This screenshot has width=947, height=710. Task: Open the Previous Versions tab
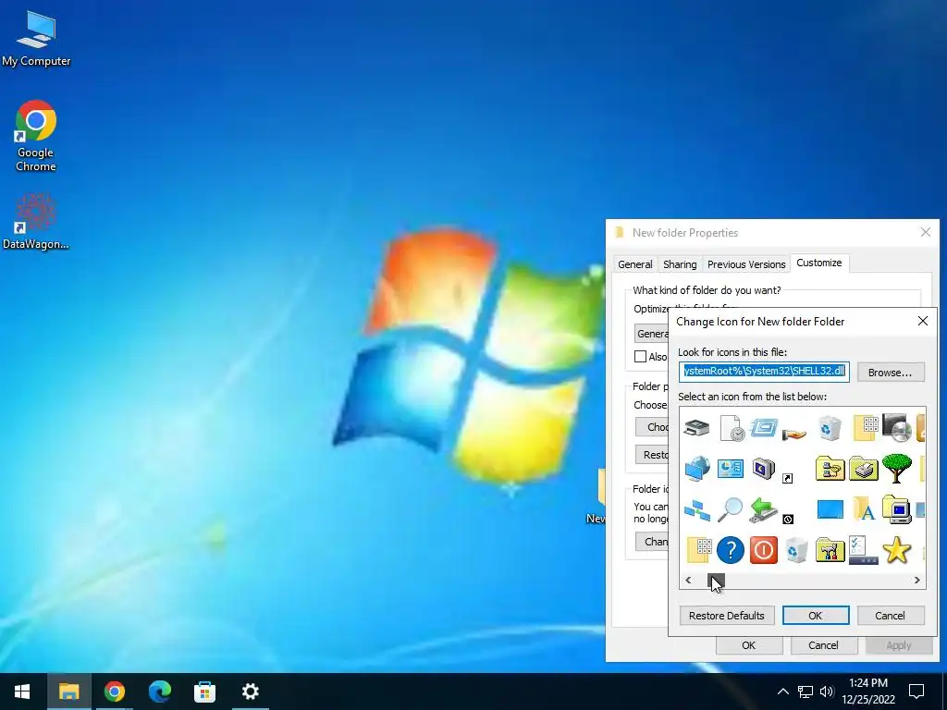coord(746,264)
